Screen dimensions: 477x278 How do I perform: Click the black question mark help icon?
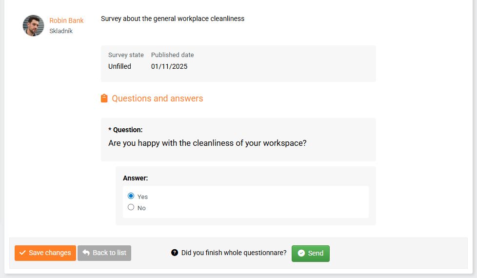click(x=175, y=253)
